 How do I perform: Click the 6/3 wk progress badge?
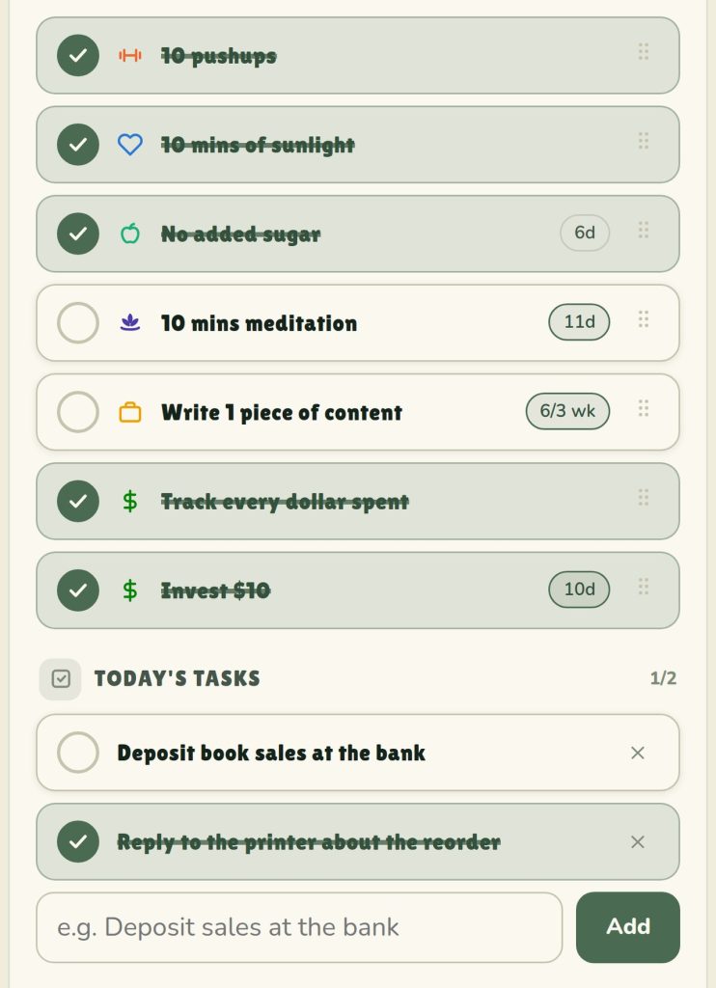[567, 411]
